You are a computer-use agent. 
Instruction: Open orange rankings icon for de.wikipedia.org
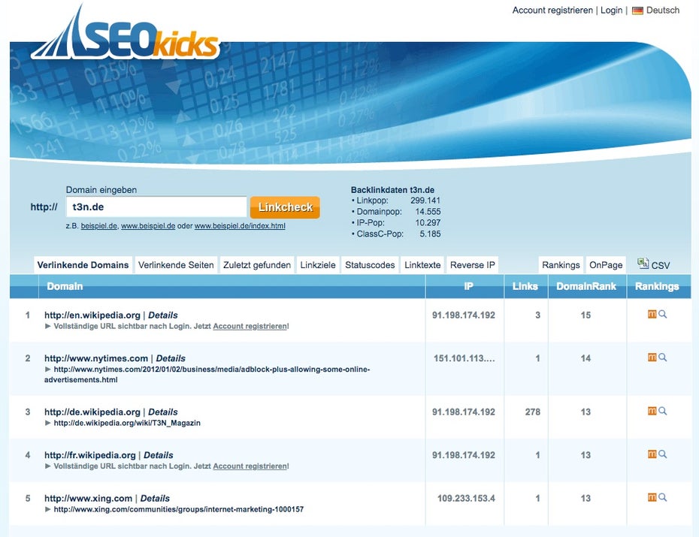click(x=652, y=411)
